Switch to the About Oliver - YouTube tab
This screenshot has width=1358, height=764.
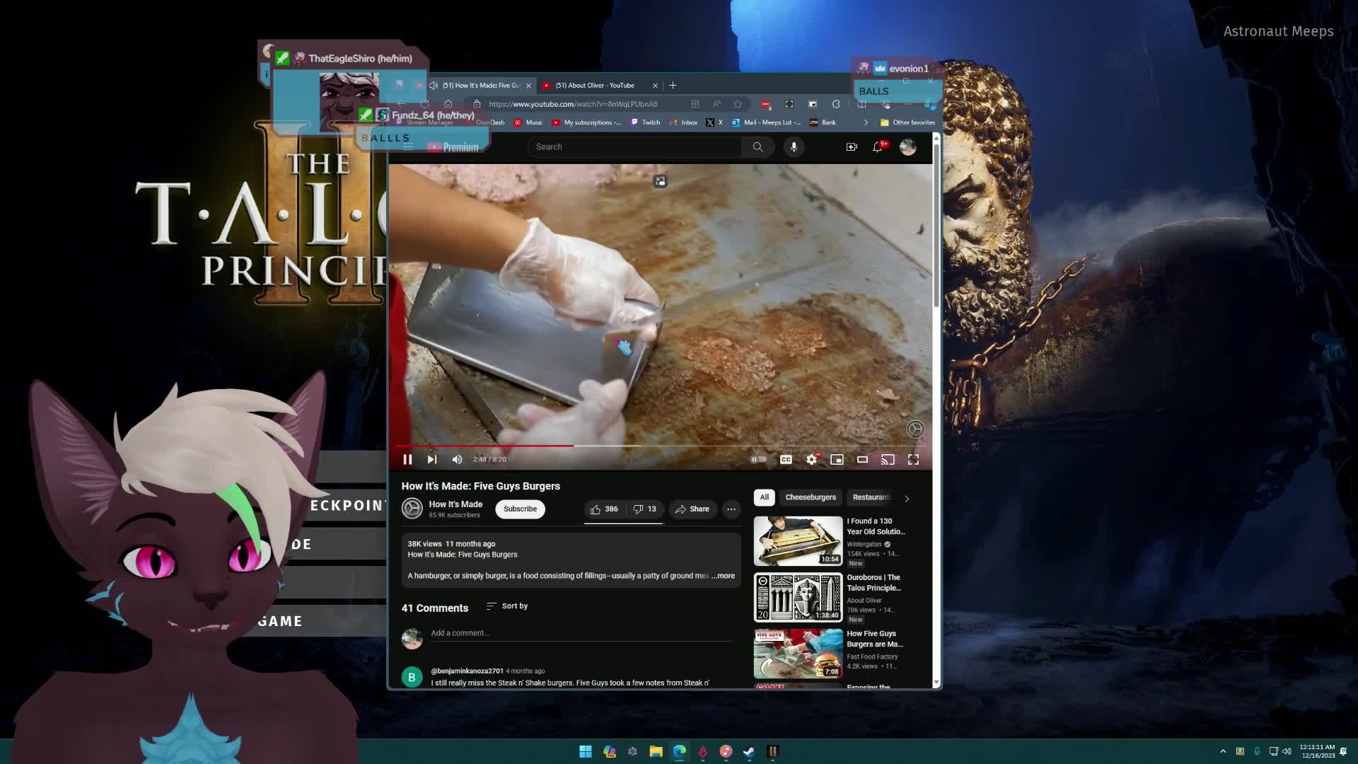pyautogui.click(x=600, y=86)
